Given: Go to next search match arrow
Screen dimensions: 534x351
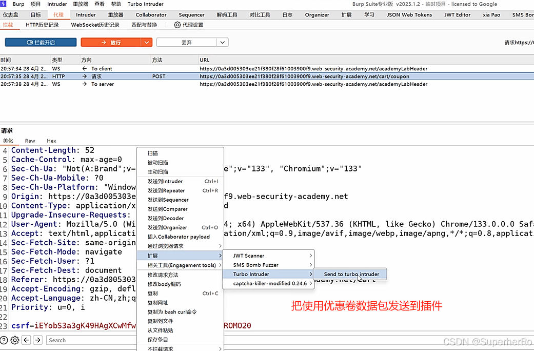Looking at the screenshot, I should pyautogui.click(x=38, y=340).
